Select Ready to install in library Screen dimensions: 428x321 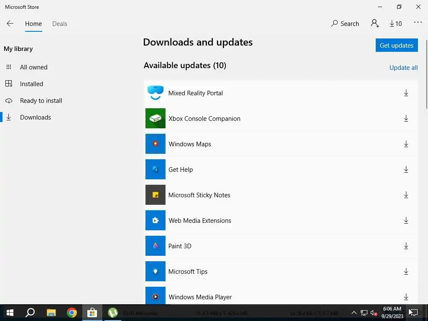[41, 101]
